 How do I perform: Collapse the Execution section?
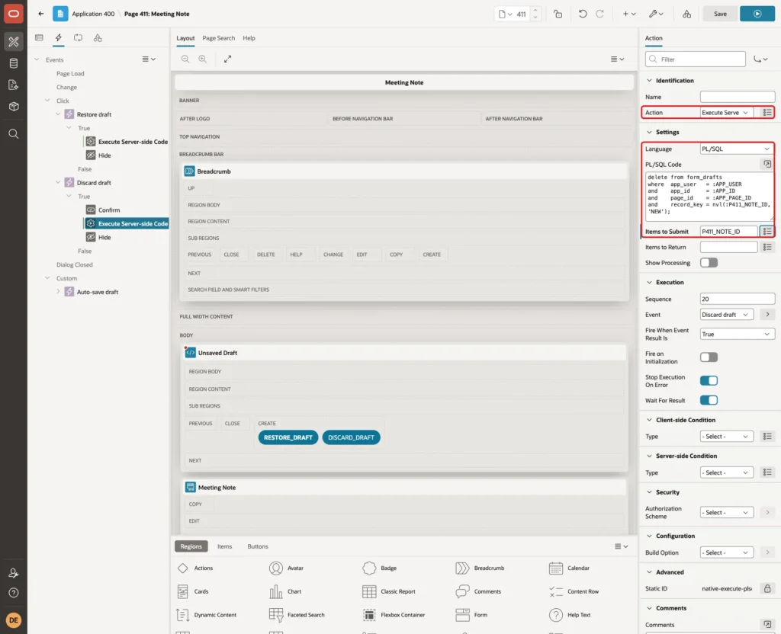click(649, 282)
